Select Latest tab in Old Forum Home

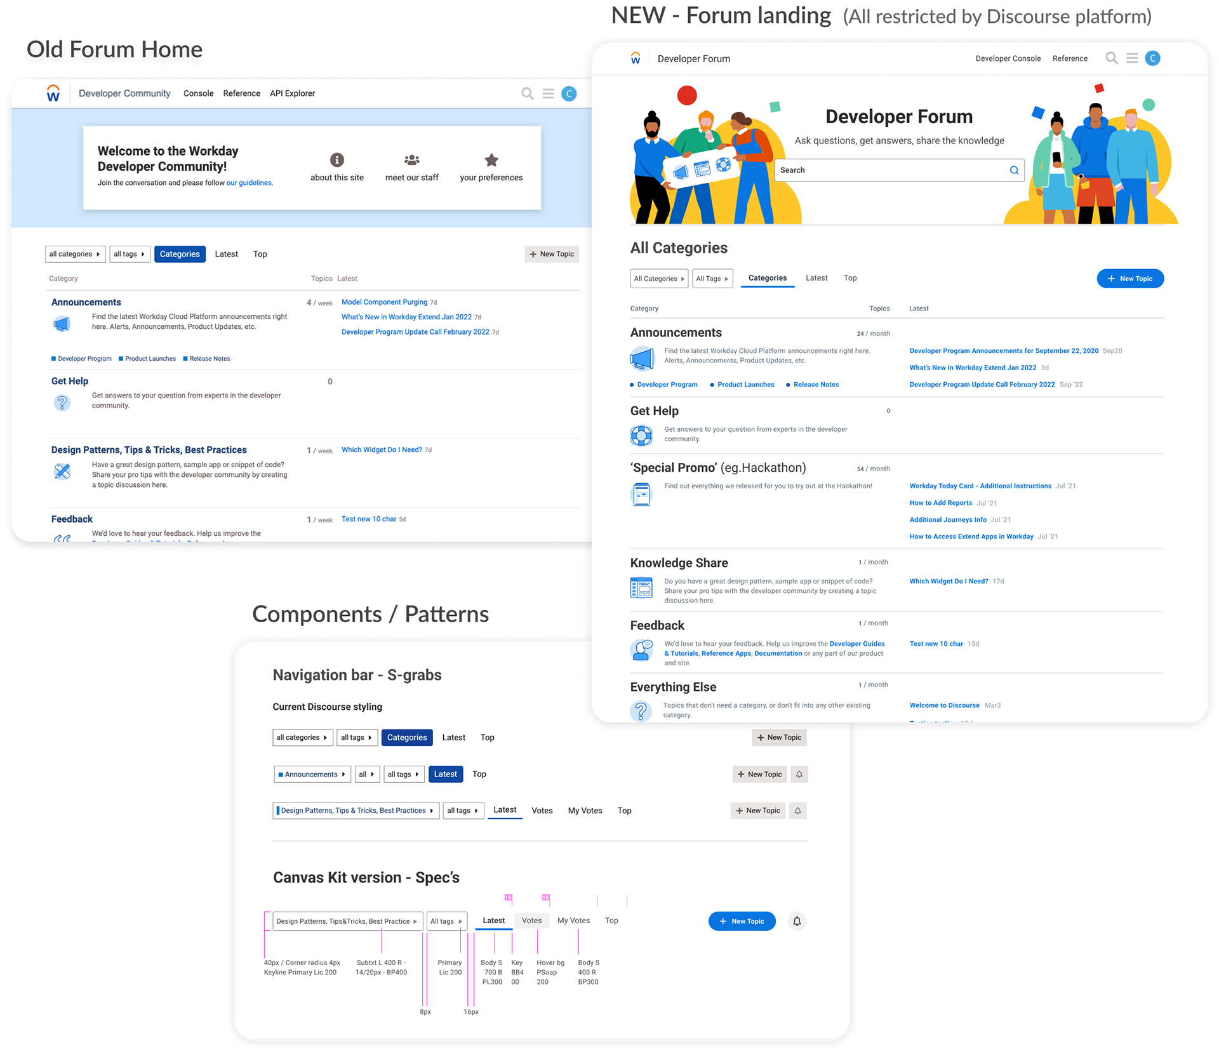coord(227,254)
